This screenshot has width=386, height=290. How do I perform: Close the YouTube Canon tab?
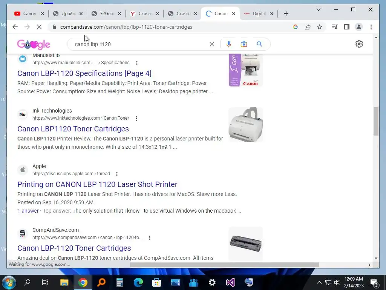(43, 14)
